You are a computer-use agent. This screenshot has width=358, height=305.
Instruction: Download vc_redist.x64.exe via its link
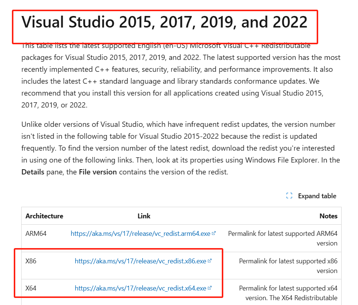tap(140, 288)
